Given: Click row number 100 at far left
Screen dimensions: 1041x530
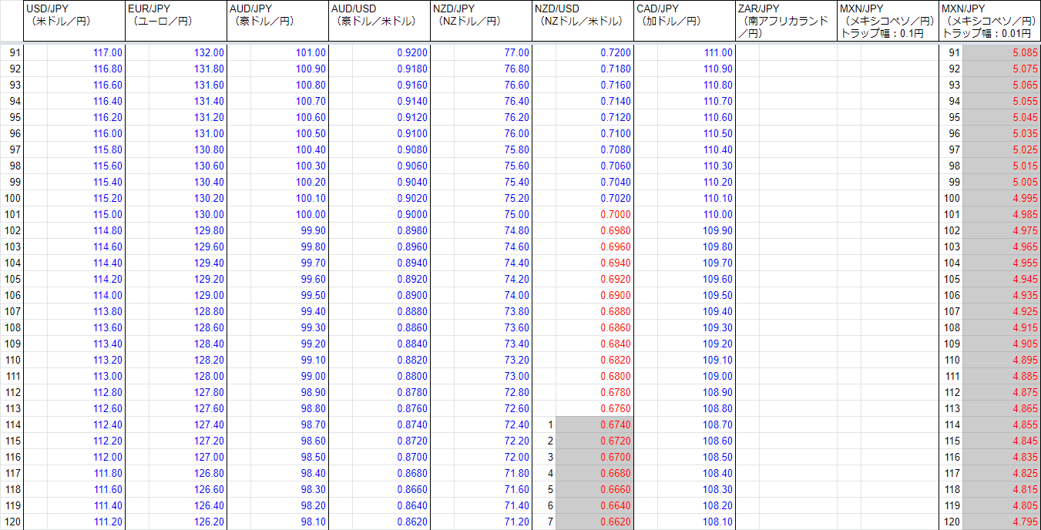Looking at the screenshot, I should [12, 198].
